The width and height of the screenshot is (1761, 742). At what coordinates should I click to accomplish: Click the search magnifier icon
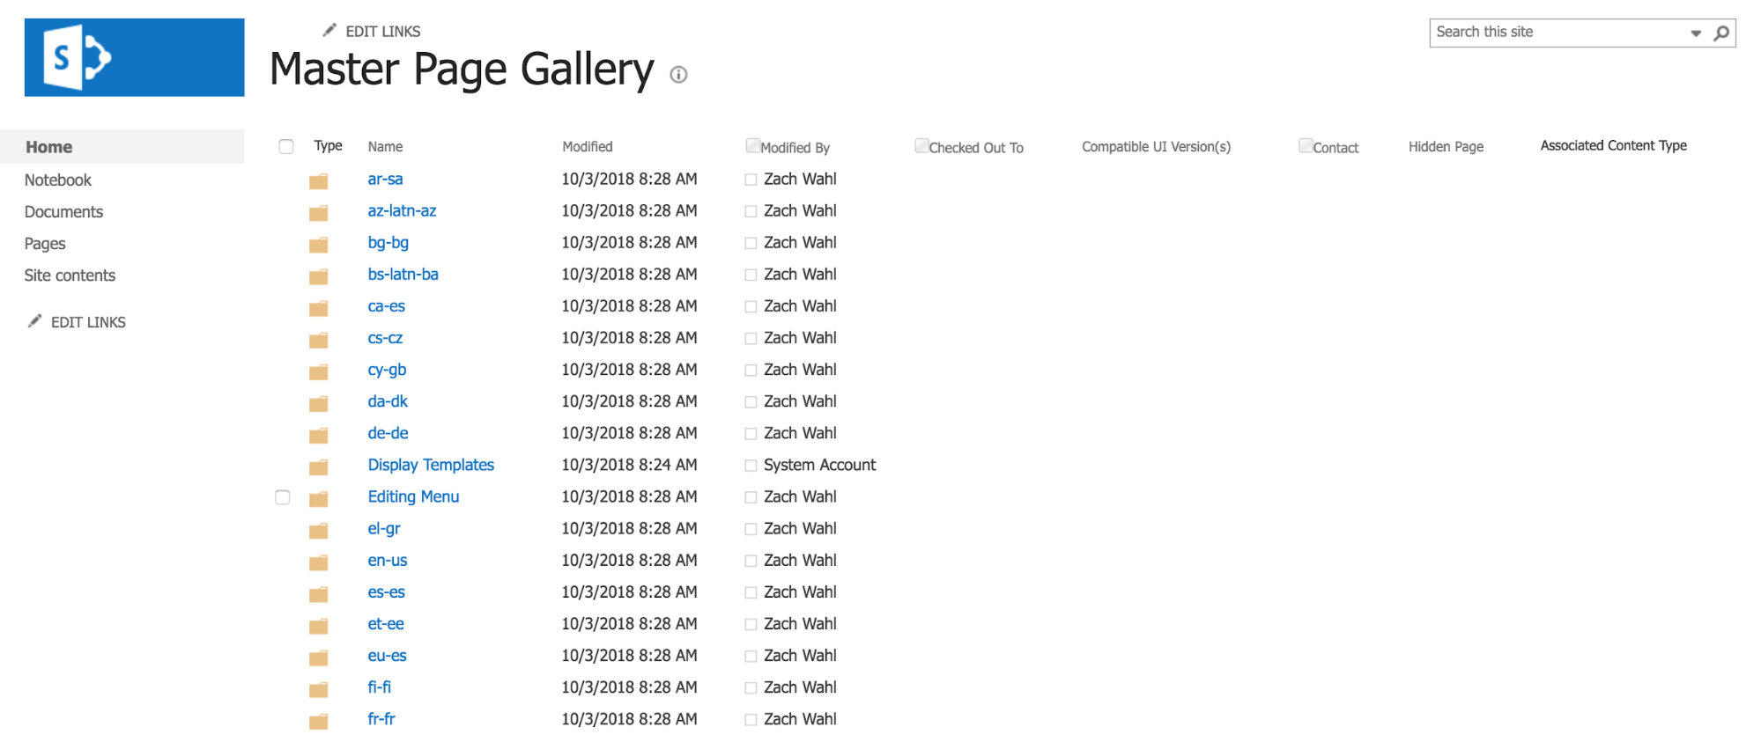1720,33
